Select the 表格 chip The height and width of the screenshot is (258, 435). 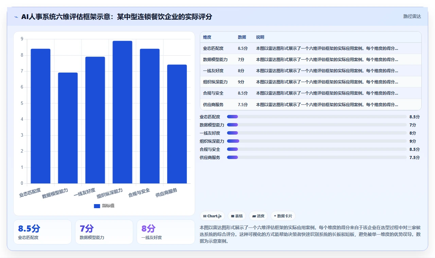pyautogui.click(x=237, y=216)
